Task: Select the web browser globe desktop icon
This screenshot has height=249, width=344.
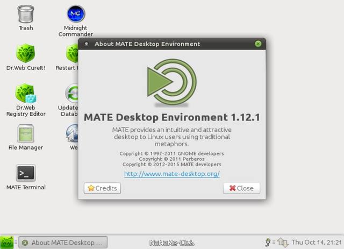Action: (72, 133)
